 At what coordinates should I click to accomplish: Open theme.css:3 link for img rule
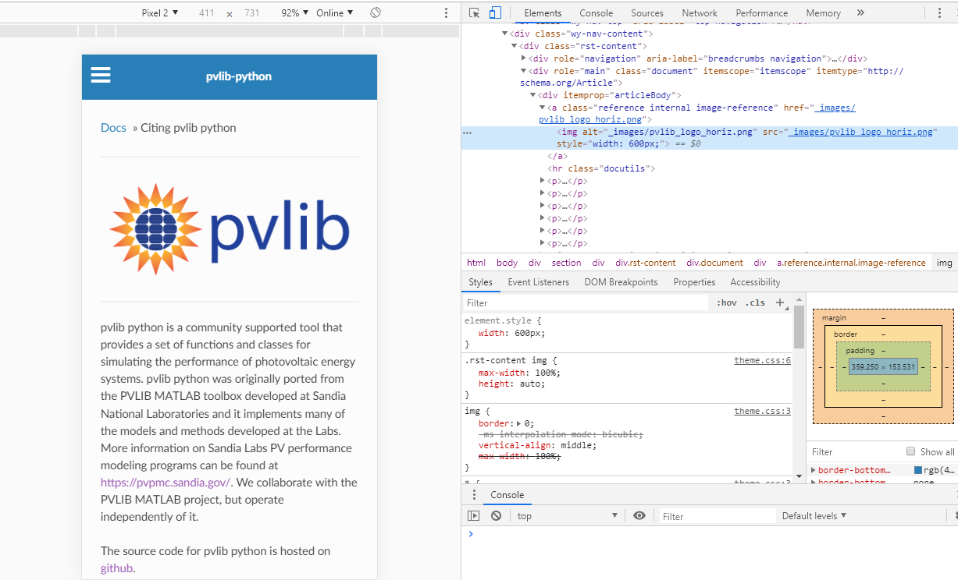[762, 411]
